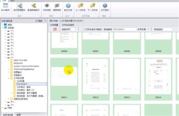
Task: Select the 分件测试 - 副本 (2) folder
Action: 26,90
